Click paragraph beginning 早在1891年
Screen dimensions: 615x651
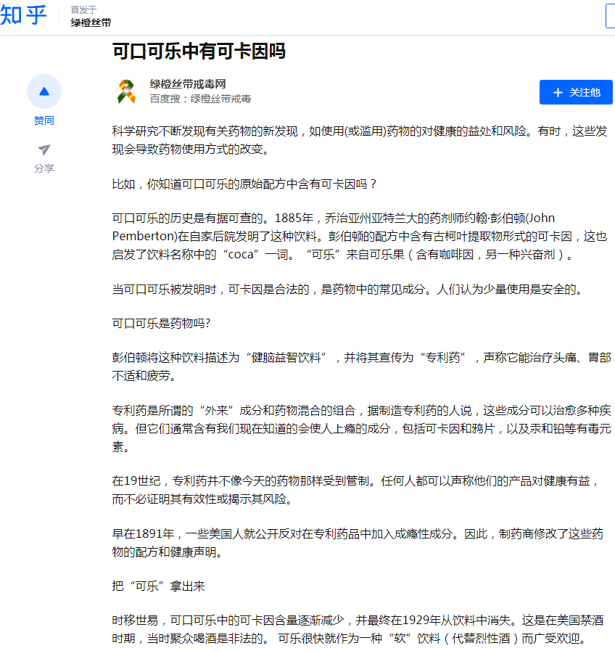click(x=358, y=543)
